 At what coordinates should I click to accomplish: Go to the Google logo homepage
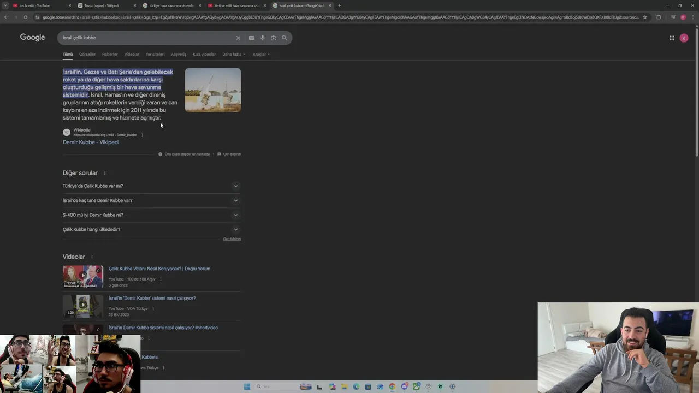[32, 37]
